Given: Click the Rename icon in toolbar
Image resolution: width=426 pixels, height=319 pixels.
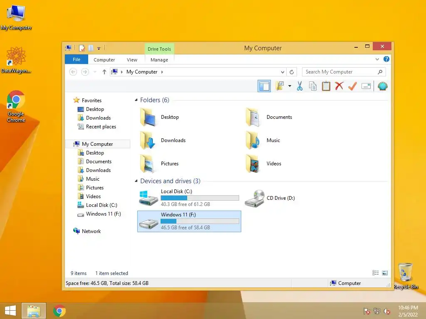Looking at the screenshot, I should tap(366, 86).
